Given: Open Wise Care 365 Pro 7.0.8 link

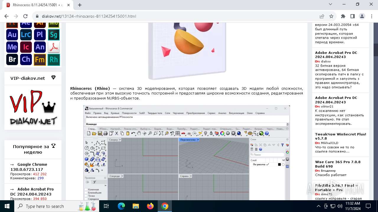Looking at the screenshot, I should coord(338,164).
